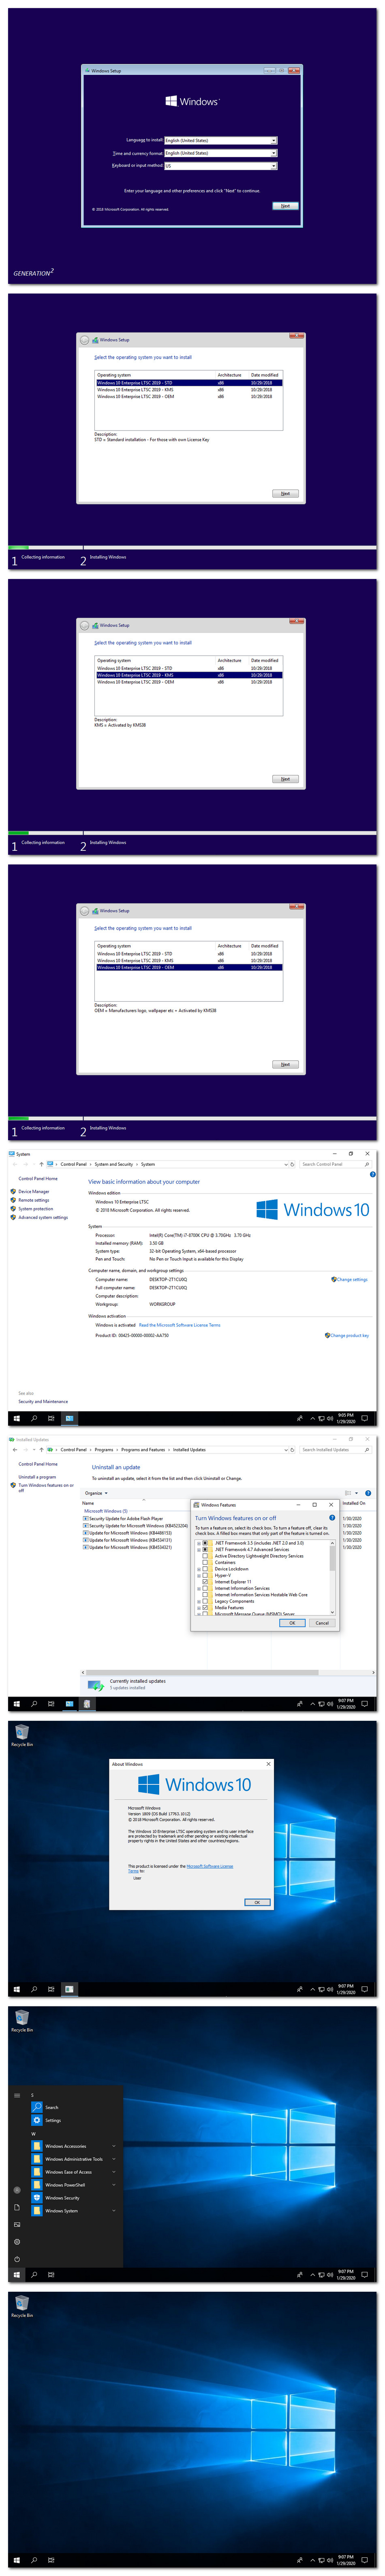385x2576 pixels.
Task: Click the volume icon below the System window
Action: click(x=330, y=1417)
